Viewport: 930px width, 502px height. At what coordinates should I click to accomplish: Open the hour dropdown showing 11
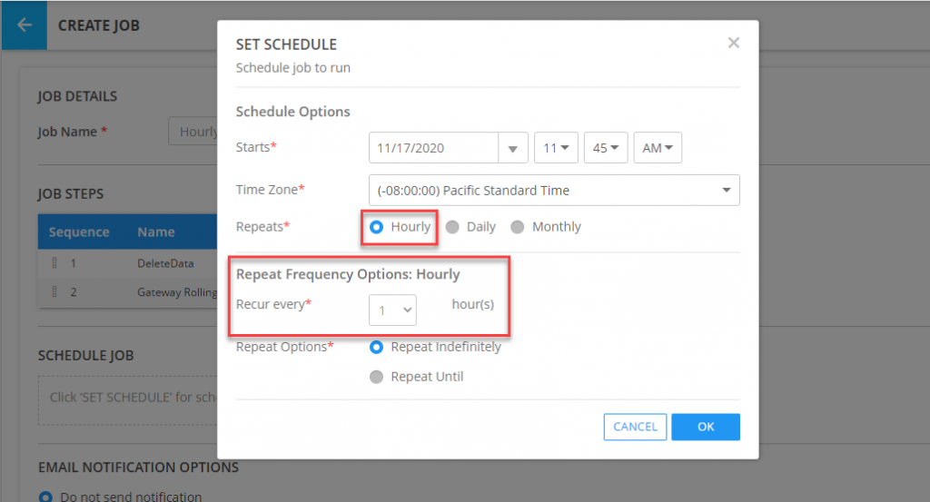click(x=556, y=148)
